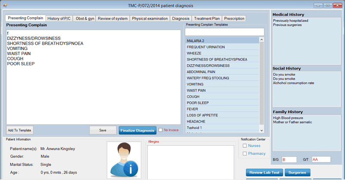Select SHORTNESS OF BREATH/DYSPNOEA in template list

tap(222, 59)
